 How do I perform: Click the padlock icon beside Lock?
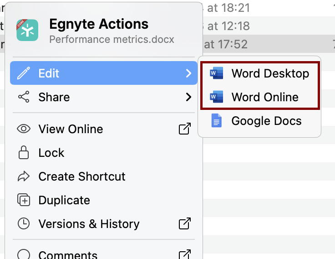click(24, 152)
